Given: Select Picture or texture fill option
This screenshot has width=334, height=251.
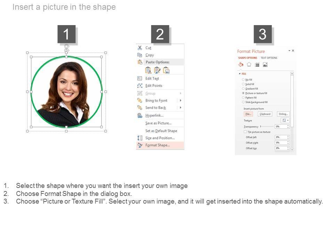Looking at the screenshot, I should click(243, 93).
